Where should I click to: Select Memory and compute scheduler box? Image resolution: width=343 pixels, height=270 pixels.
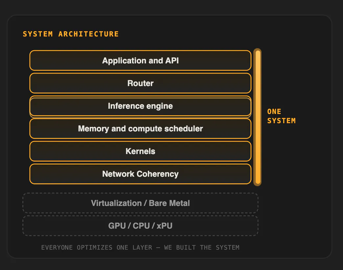pyautogui.click(x=140, y=128)
